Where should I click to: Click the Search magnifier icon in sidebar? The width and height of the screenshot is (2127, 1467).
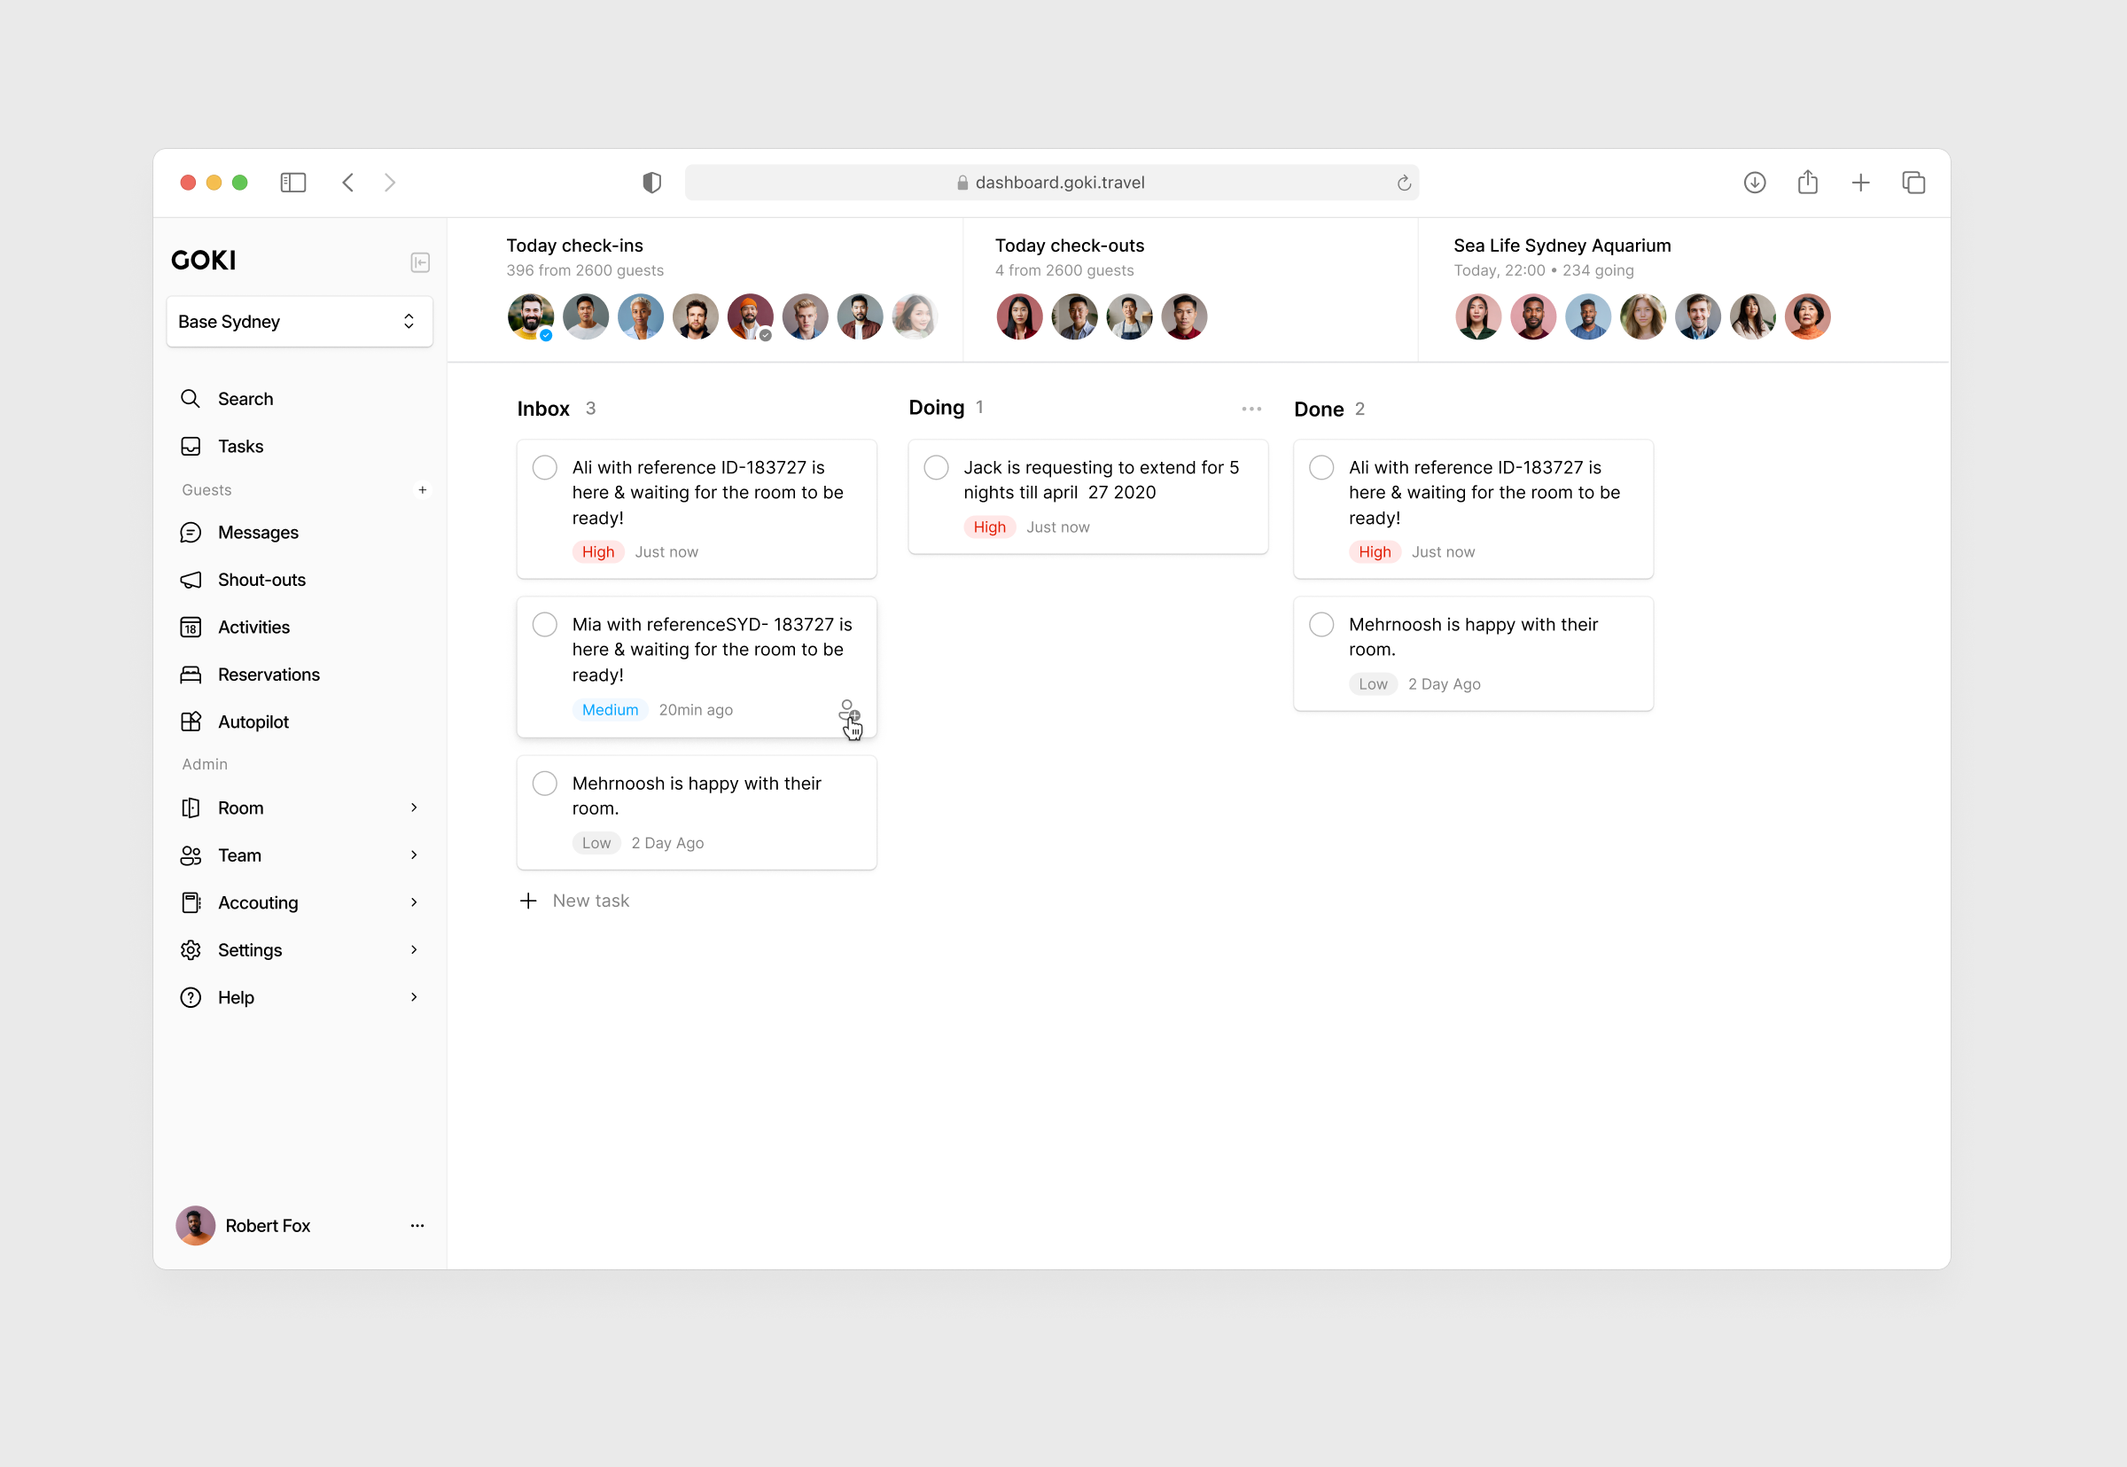[x=191, y=399]
